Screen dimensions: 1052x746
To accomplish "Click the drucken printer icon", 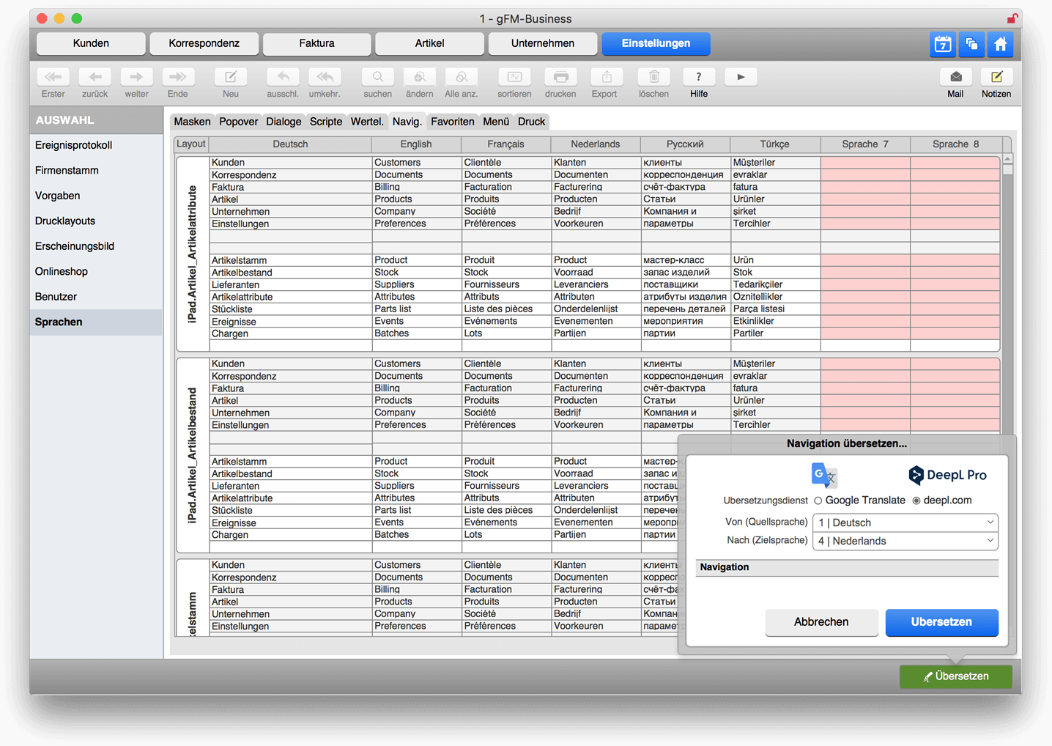I will (560, 77).
